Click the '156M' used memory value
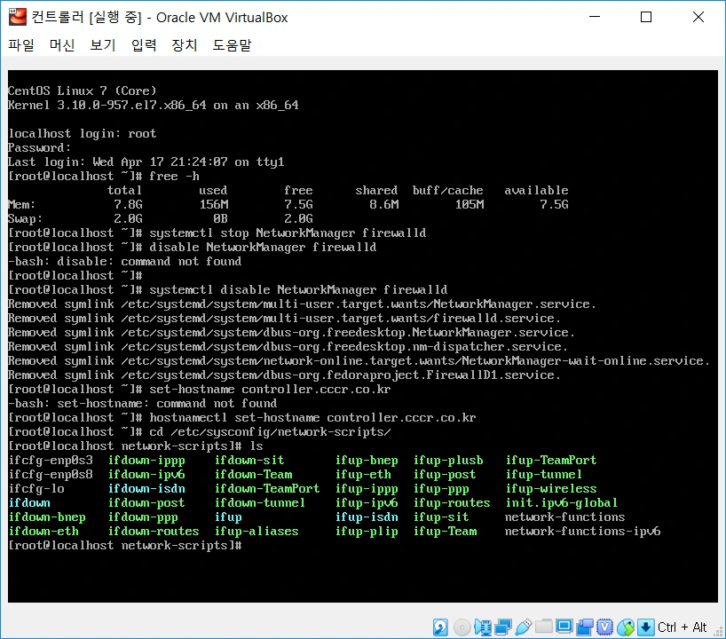 coord(213,205)
